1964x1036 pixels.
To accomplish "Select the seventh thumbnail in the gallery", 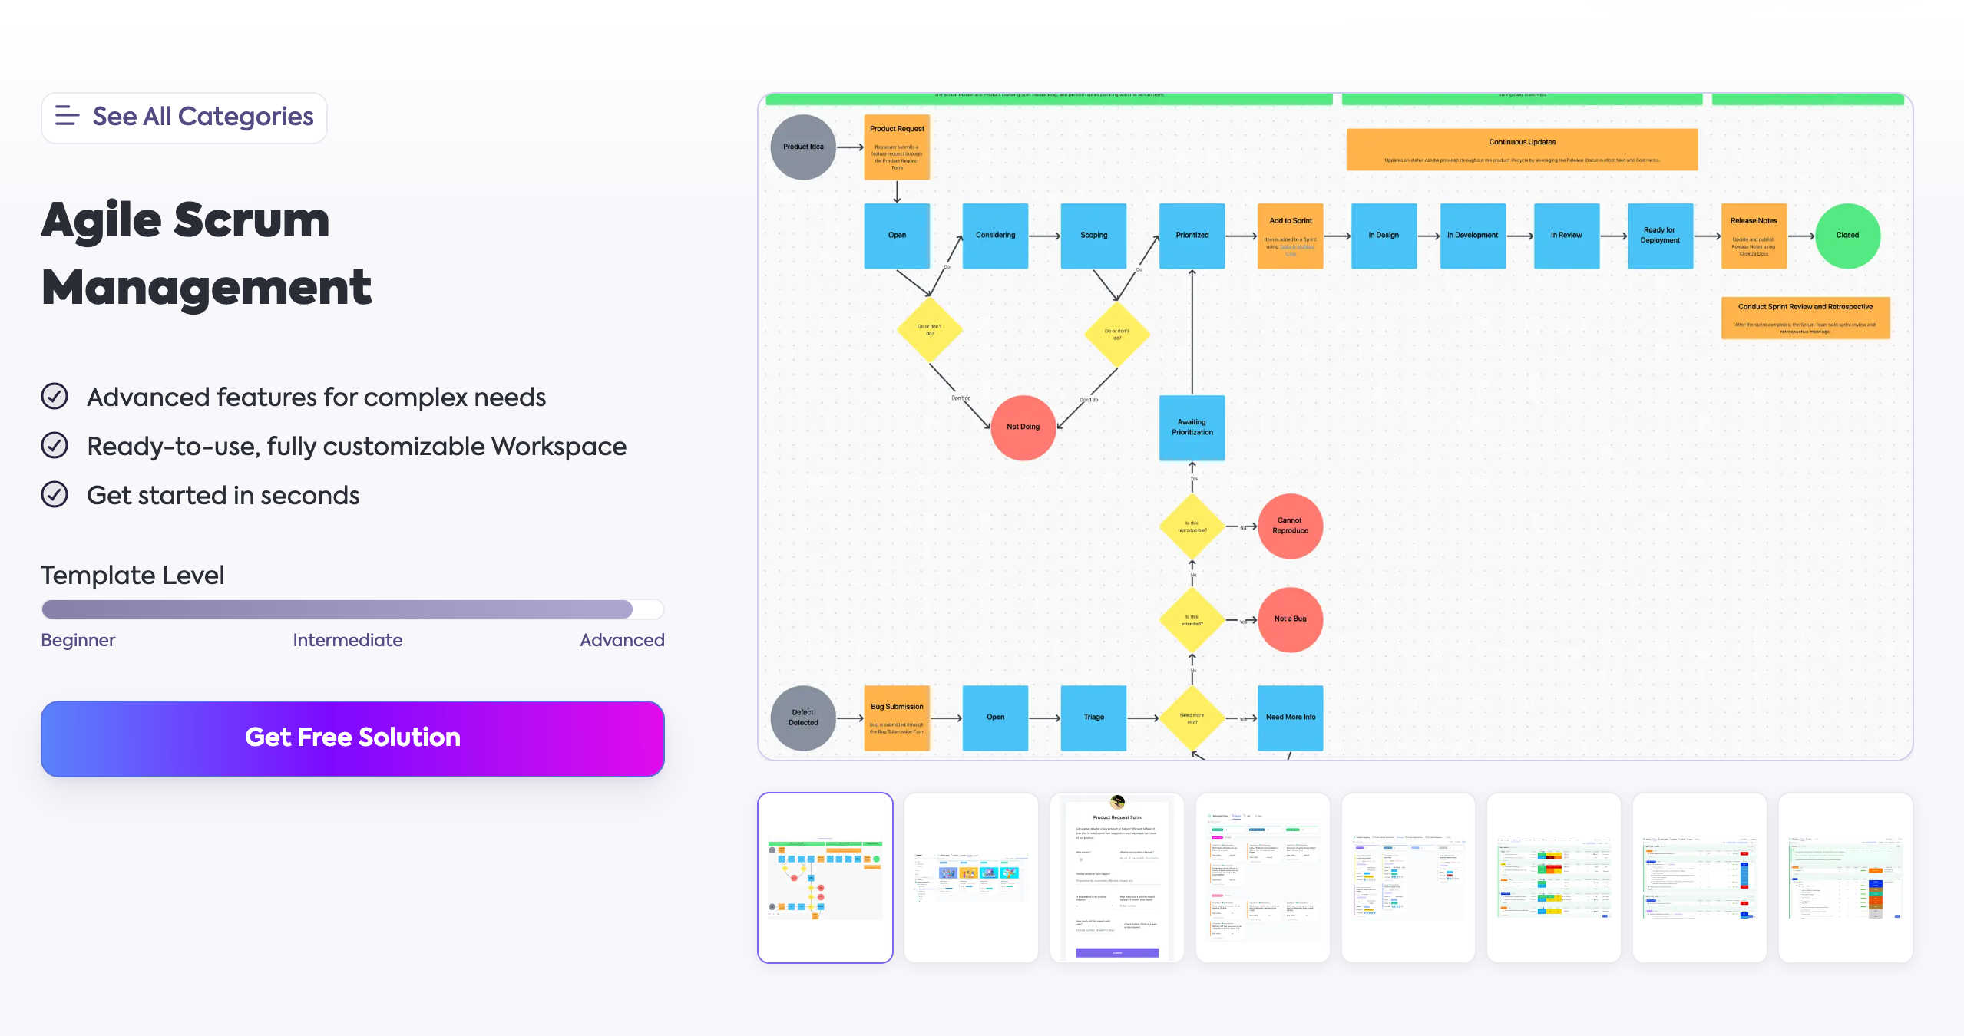I will click(x=1700, y=878).
